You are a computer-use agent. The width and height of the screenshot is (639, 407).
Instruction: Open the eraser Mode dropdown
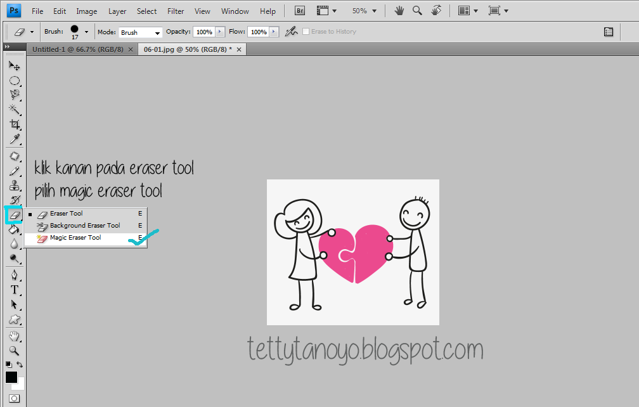[x=140, y=32]
